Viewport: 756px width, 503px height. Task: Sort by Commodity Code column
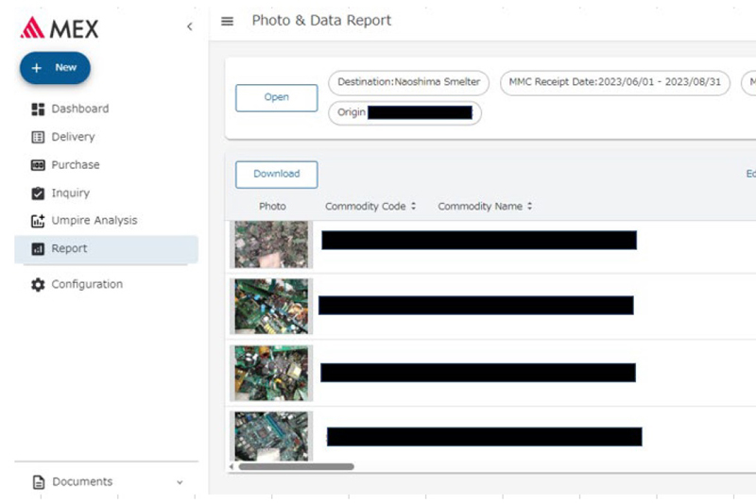pos(370,207)
